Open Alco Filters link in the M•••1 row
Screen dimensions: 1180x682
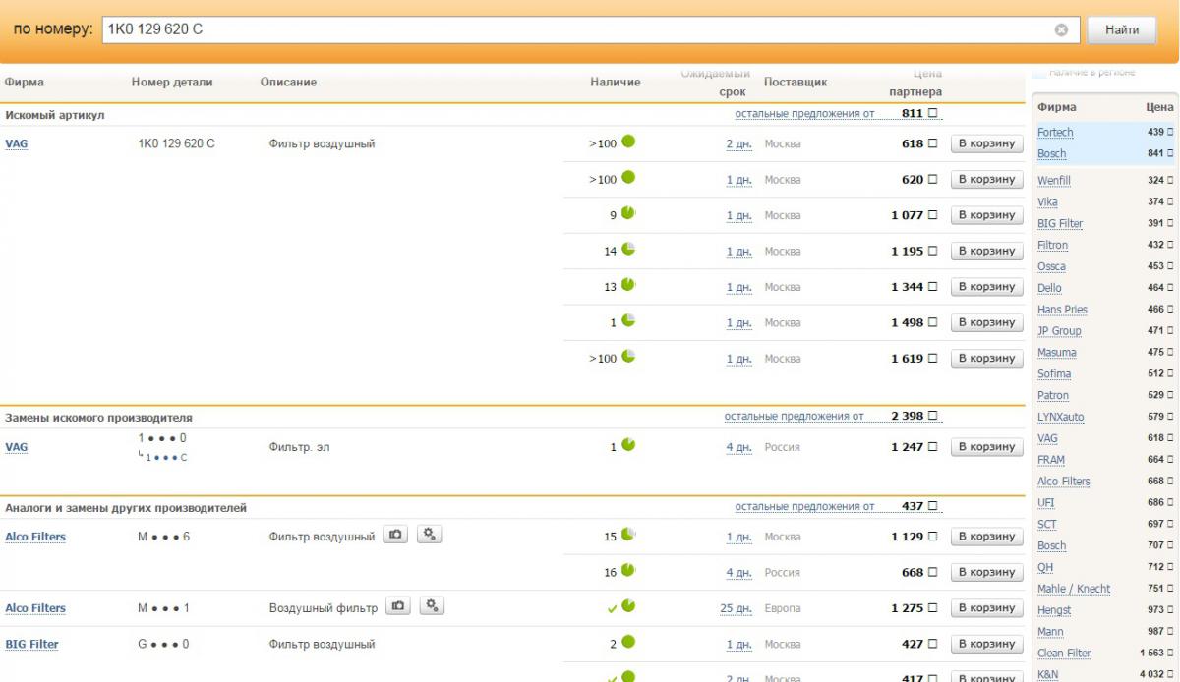(x=35, y=608)
